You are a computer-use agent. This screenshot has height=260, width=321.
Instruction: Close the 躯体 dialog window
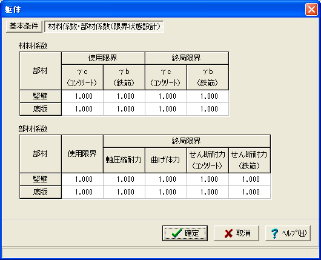point(311,10)
